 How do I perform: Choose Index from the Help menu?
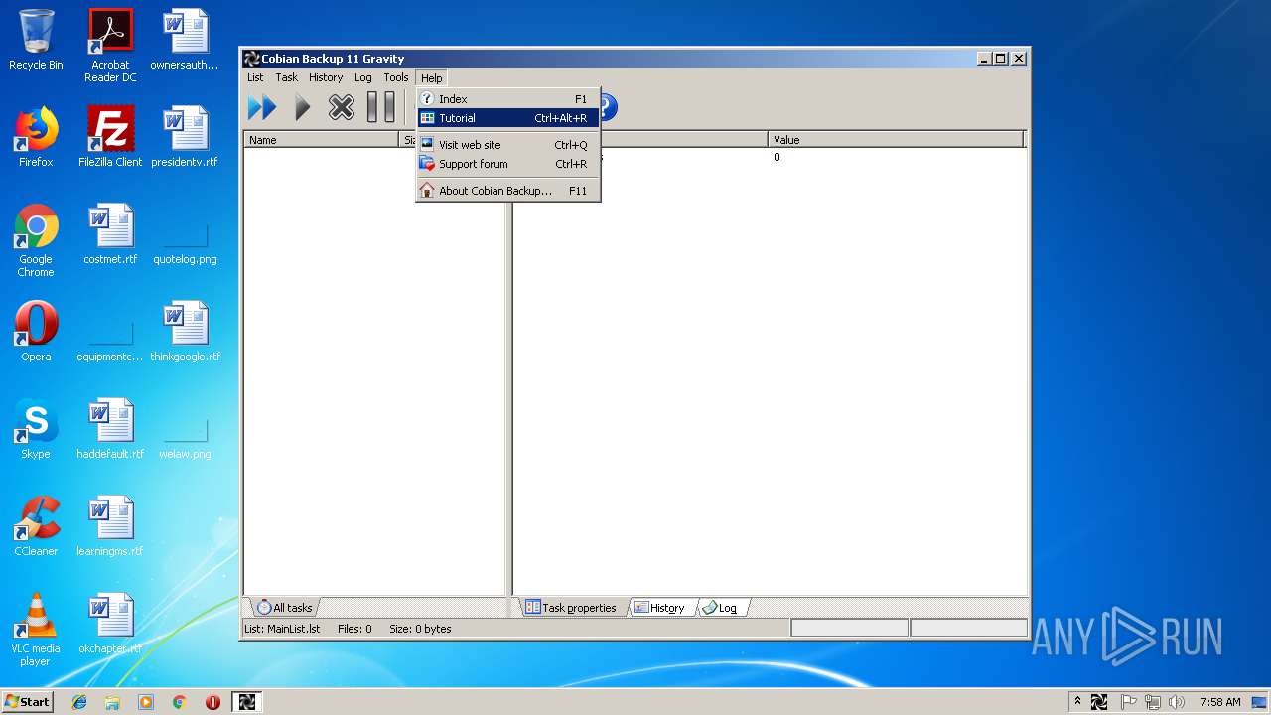coord(507,99)
